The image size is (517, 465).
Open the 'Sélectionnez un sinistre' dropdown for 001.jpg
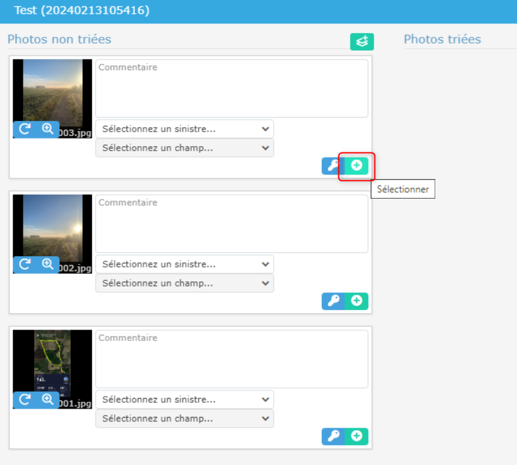click(184, 400)
